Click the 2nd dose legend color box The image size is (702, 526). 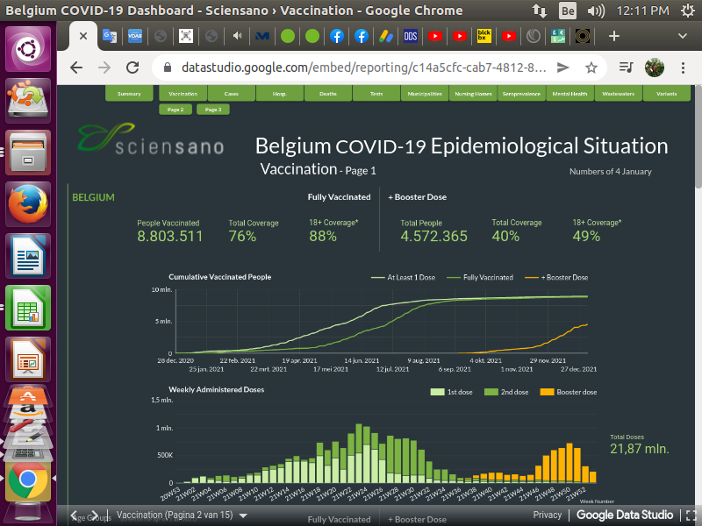491,392
